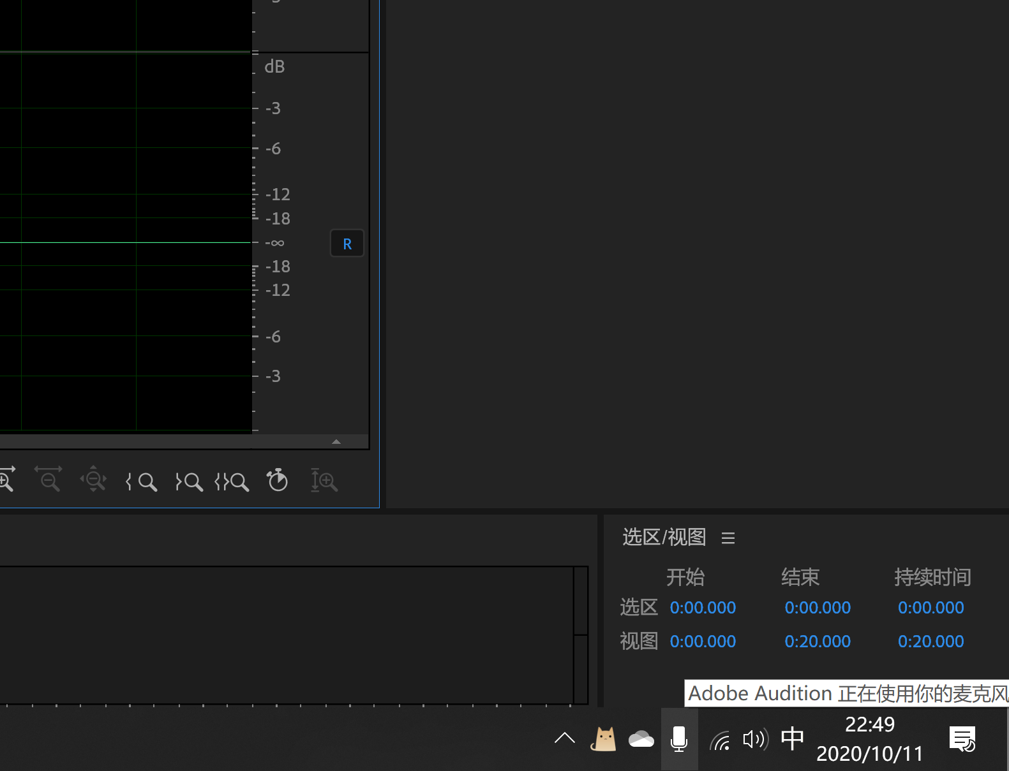Click the 选区 start time field
The width and height of the screenshot is (1009, 771).
703,608
